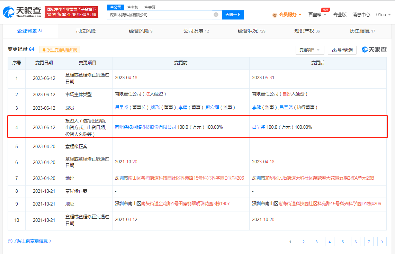Go to page 4
This screenshot has width=395, height=254.
point(330,242)
